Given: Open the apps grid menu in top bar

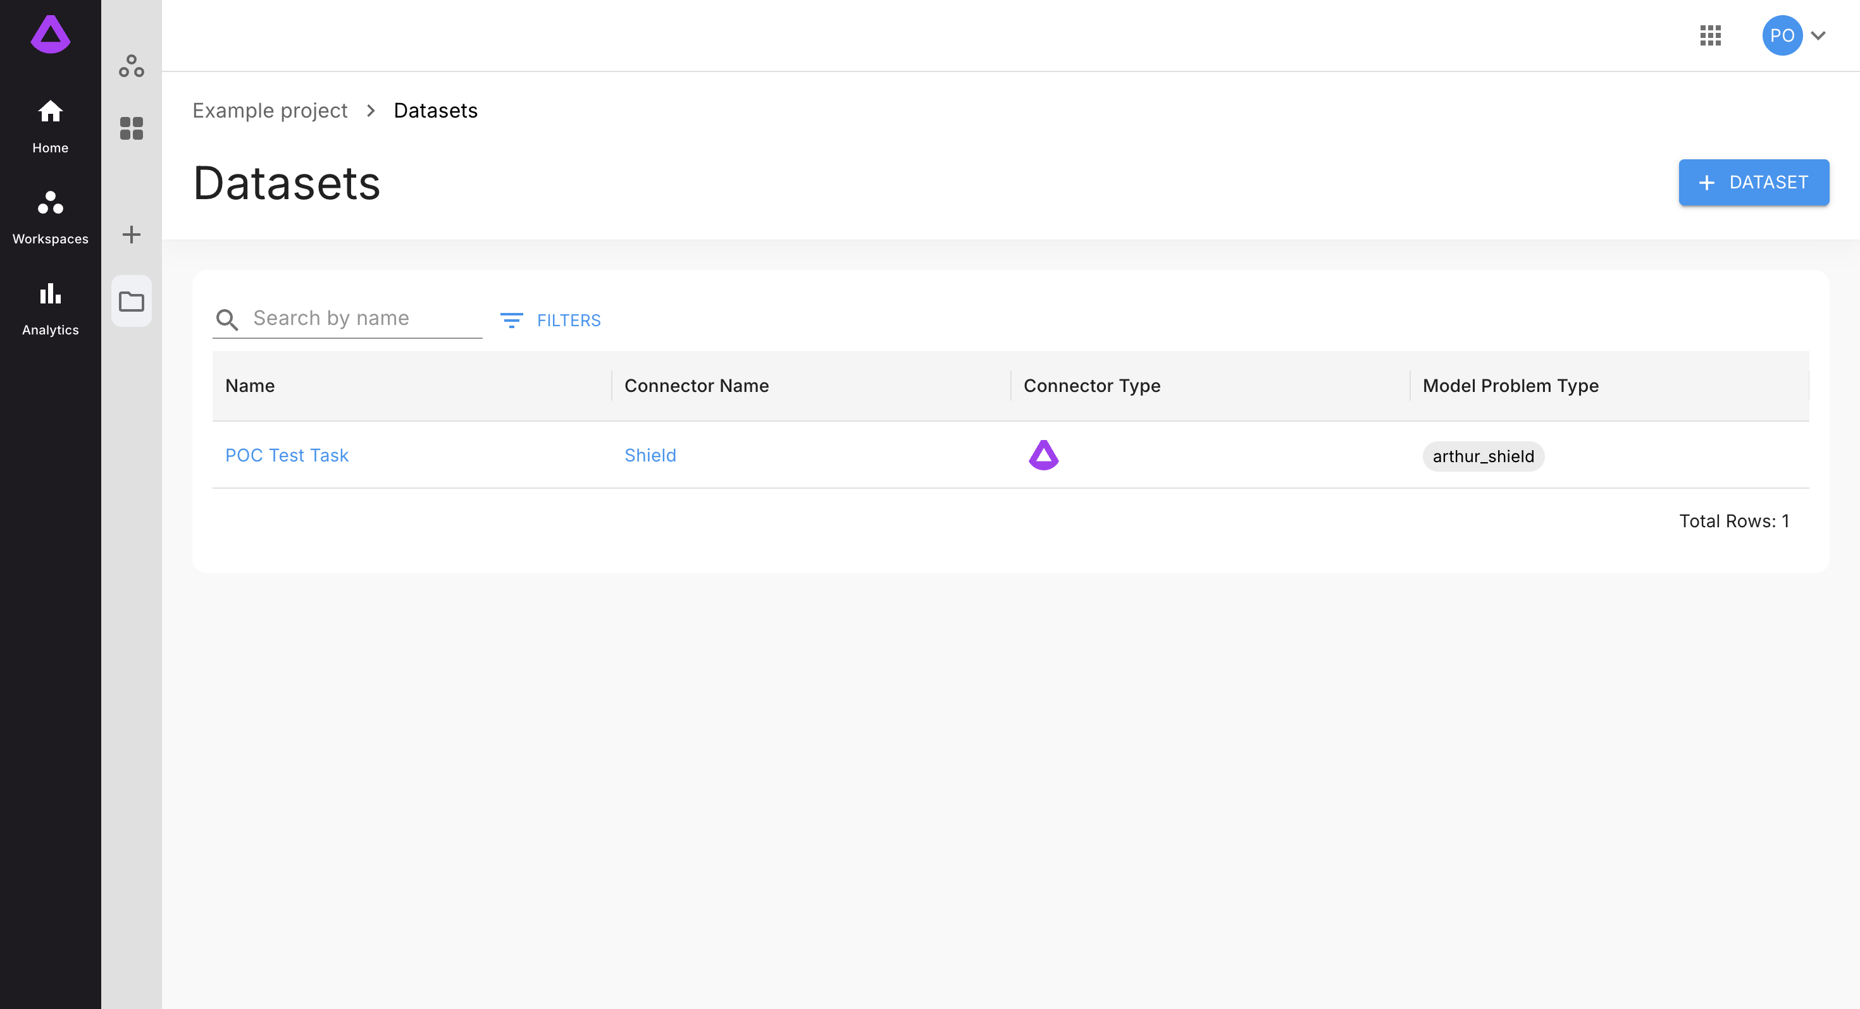Looking at the screenshot, I should 1711,35.
